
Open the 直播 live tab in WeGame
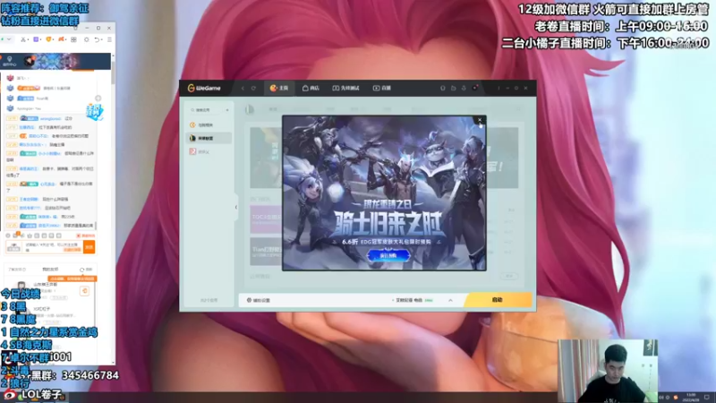[382, 88]
